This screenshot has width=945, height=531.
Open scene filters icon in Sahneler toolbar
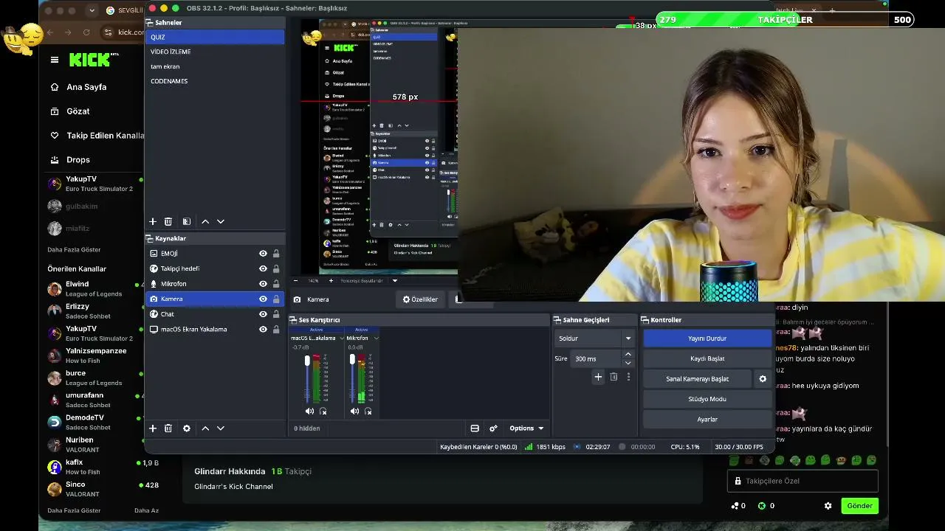point(187,221)
